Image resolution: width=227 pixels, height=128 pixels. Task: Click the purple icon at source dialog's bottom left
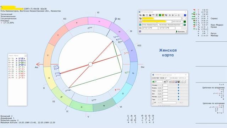(x=140, y=31)
